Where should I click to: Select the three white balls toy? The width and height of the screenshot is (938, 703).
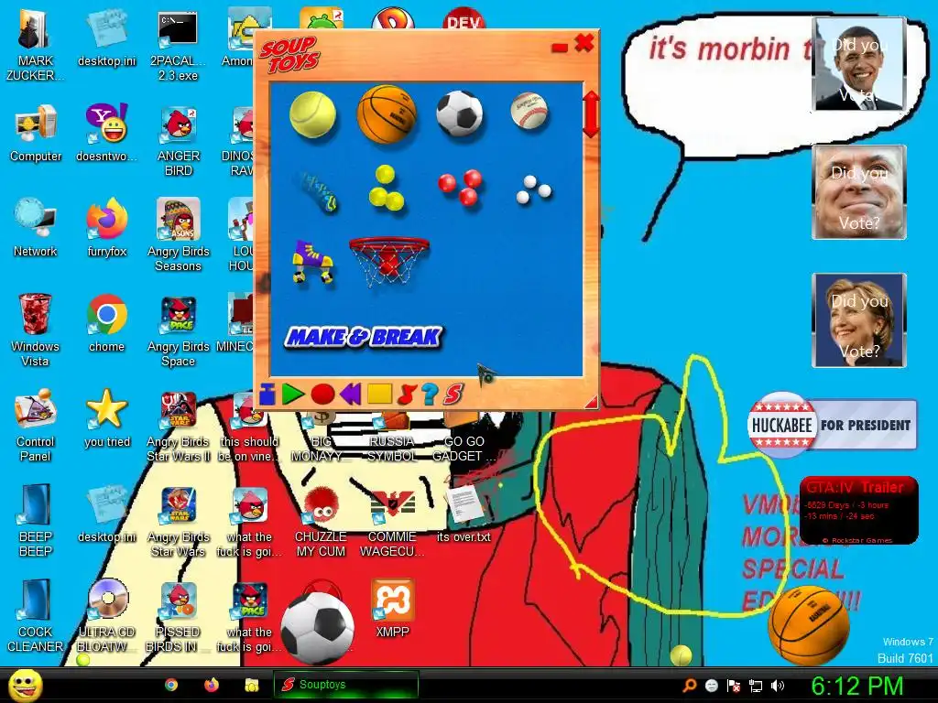(534, 189)
